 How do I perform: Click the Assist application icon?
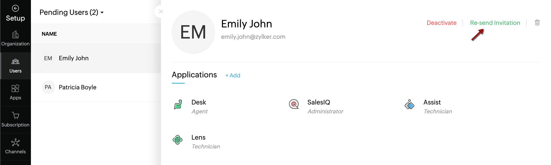pos(410,104)
